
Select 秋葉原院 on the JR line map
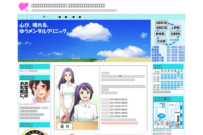(x=175, y=34)
